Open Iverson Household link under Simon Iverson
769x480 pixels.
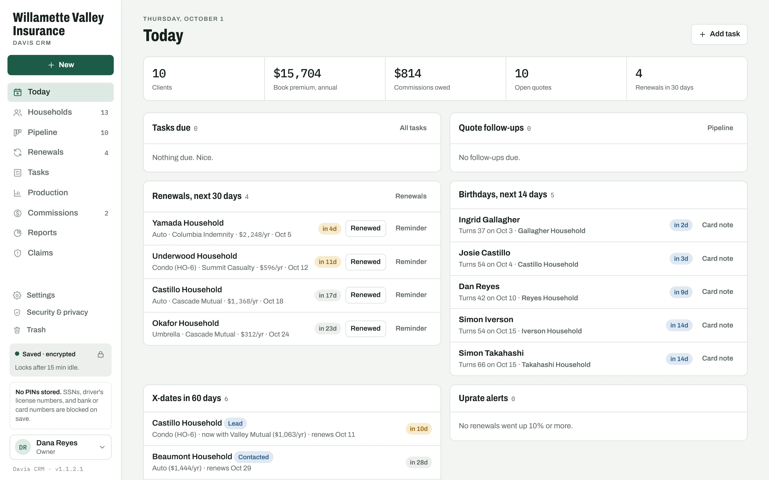[x=551, y=331]
